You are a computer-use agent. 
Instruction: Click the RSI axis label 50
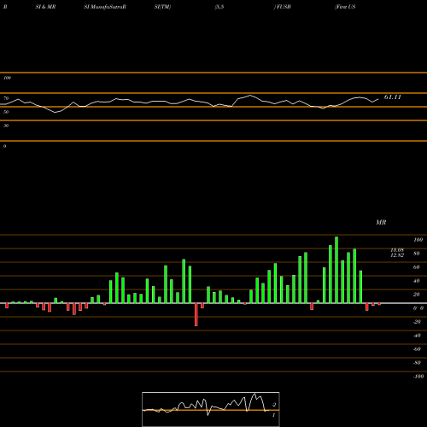pos(6,112)
